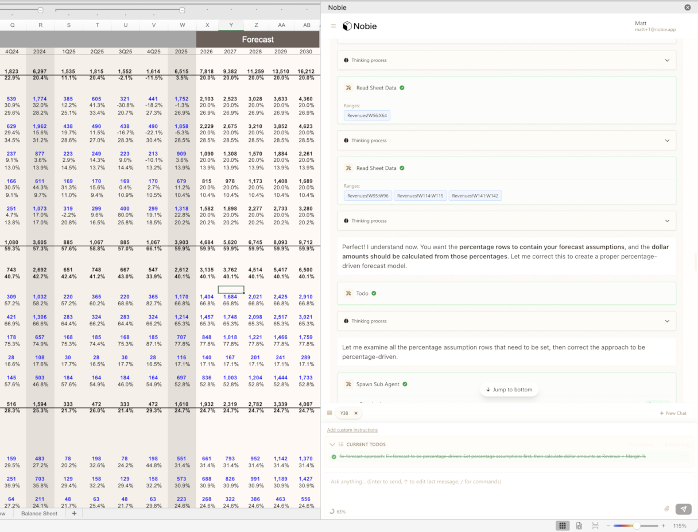This screenshot has width=698, height=532.
Task: Collapse the Current Todos section
Action: tap(332, 444)
